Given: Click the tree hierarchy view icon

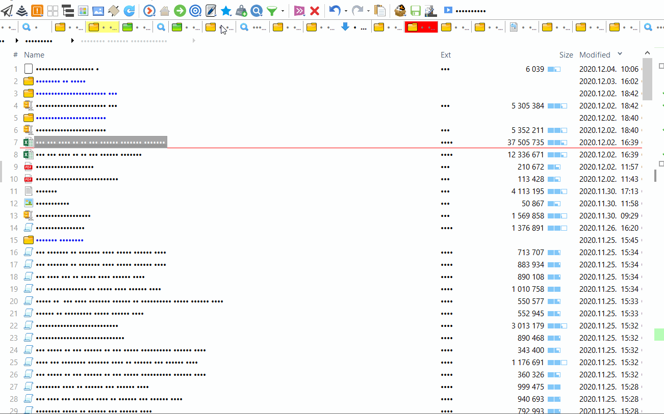Looking at the screenshot, I should tap(67, 10).
